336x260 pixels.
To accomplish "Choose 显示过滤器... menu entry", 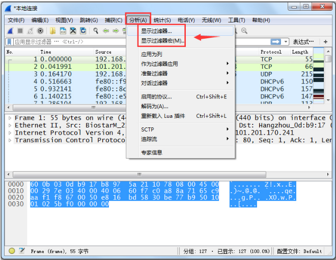I will pyautogui.click(x=180, y=31).
